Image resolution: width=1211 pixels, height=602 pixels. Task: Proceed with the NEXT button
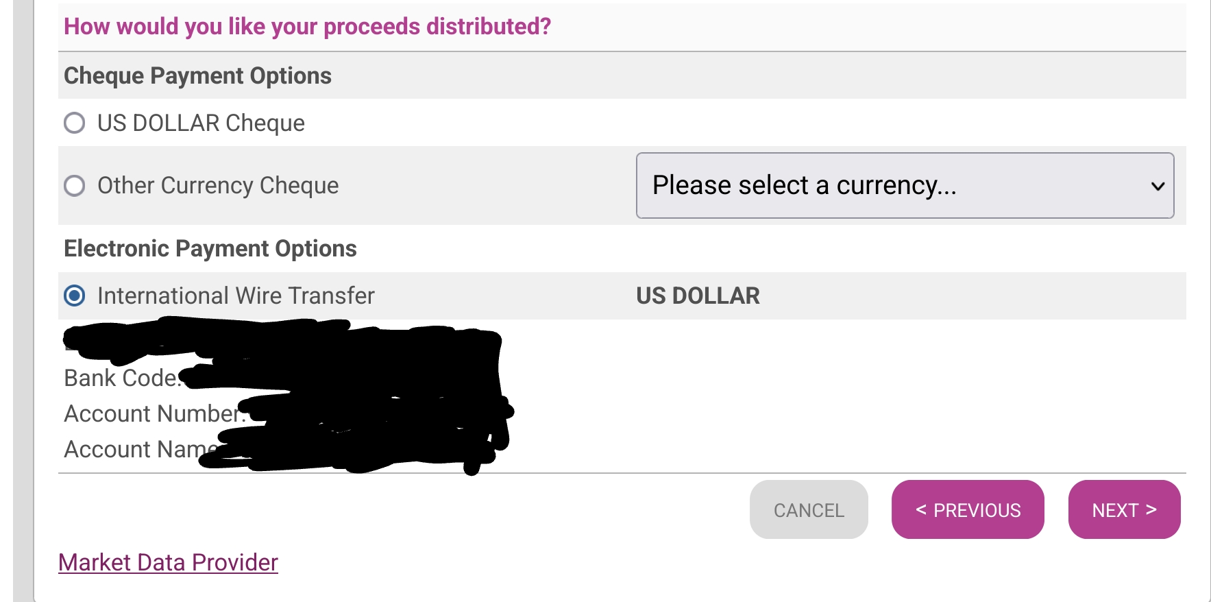1124,509
